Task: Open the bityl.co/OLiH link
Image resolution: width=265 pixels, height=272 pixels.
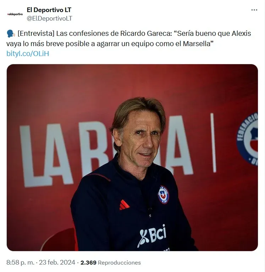Action: tap(28, 54)
